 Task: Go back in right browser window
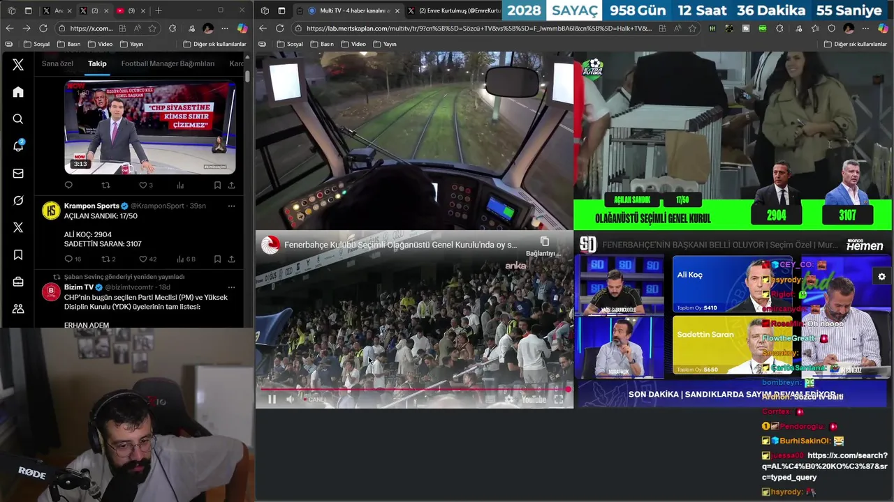tap(263, 28)
